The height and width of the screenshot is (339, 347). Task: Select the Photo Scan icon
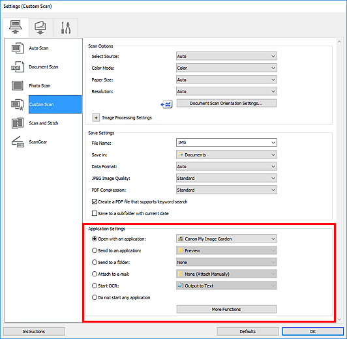pos(18,85)
